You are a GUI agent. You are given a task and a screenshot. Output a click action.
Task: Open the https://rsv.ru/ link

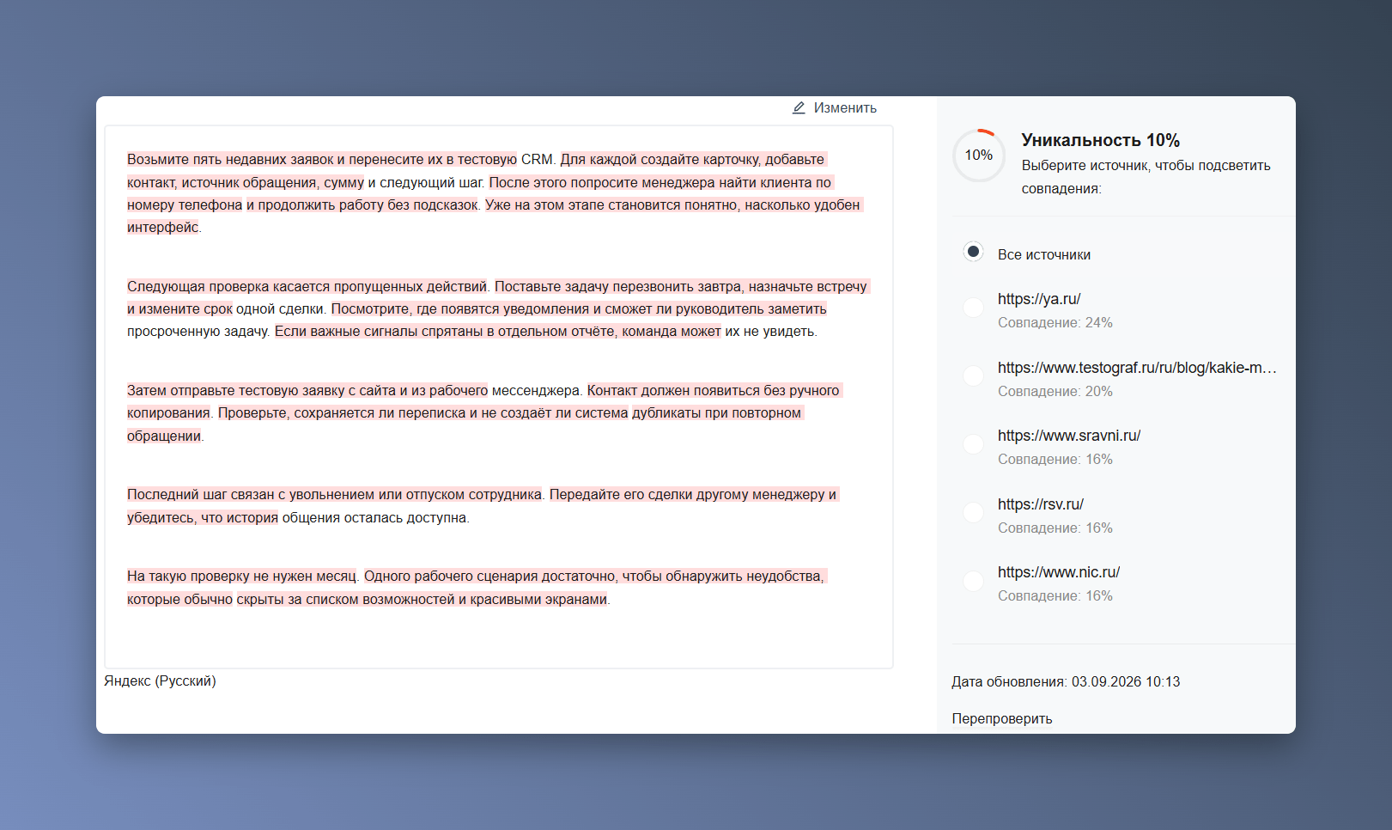pos(1040,504)
